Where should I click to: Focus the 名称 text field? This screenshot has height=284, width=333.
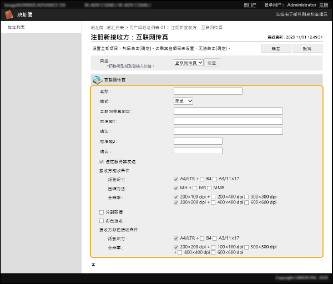208,92
